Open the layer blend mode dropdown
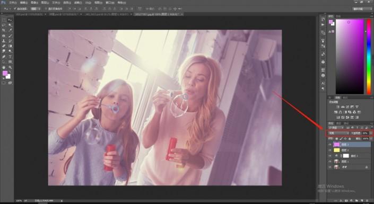 (x=338, y=133)
